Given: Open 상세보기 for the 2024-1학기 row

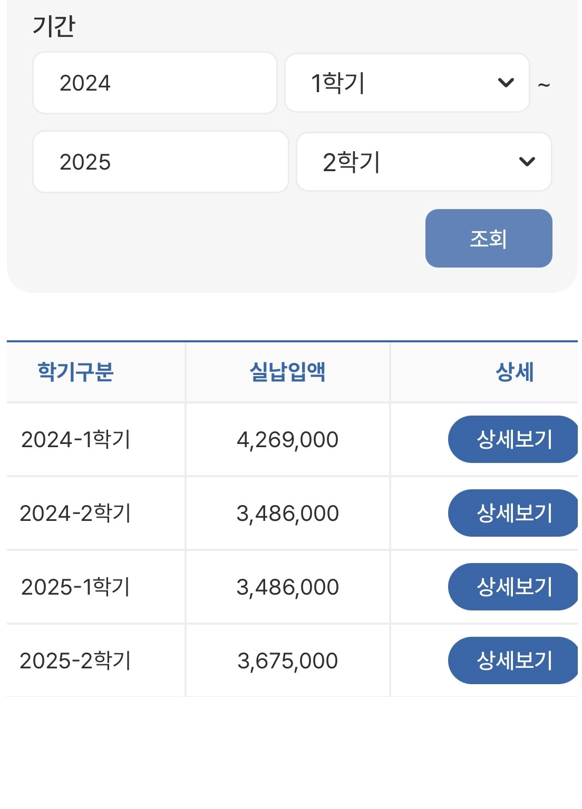Looking at the screenshot, I should [514, 439].
